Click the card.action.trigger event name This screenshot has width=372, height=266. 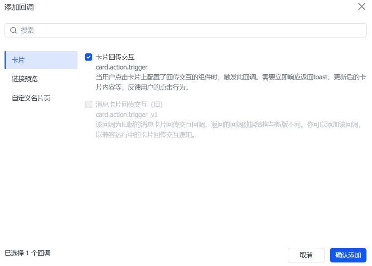(121, 67)
